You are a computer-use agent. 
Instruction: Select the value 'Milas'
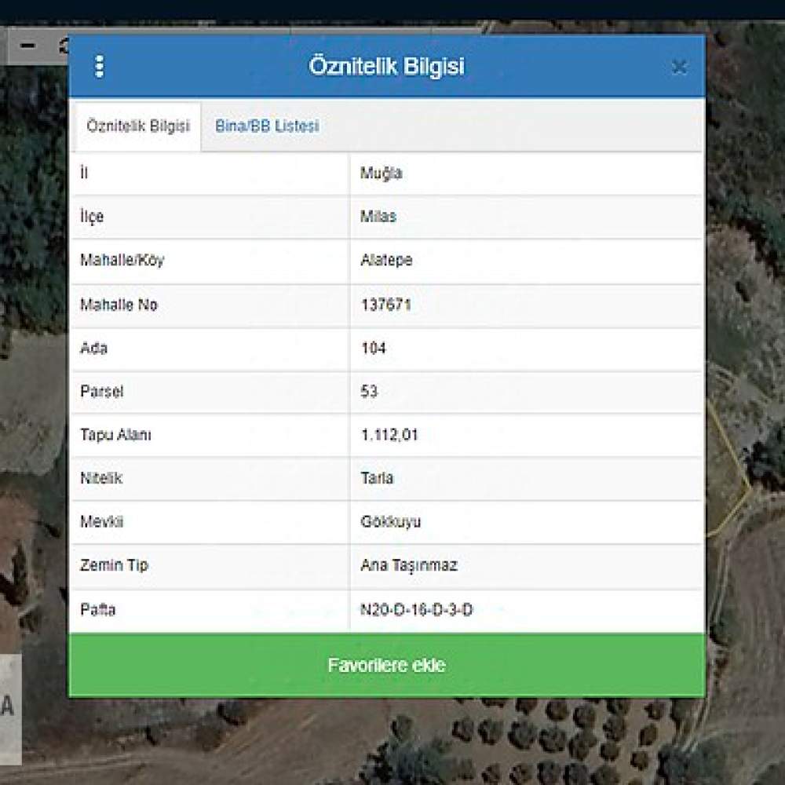pos(378,217)
